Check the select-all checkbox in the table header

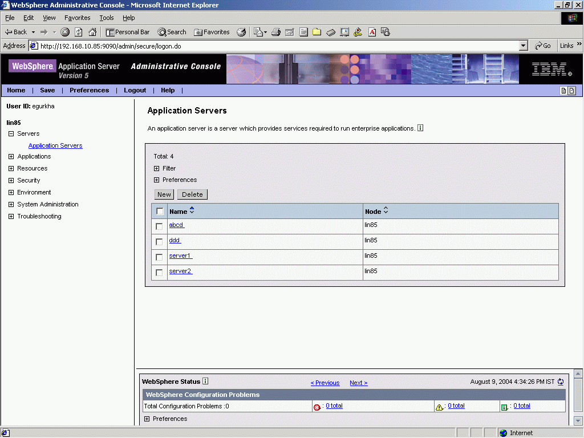click(x=160, y=210)
